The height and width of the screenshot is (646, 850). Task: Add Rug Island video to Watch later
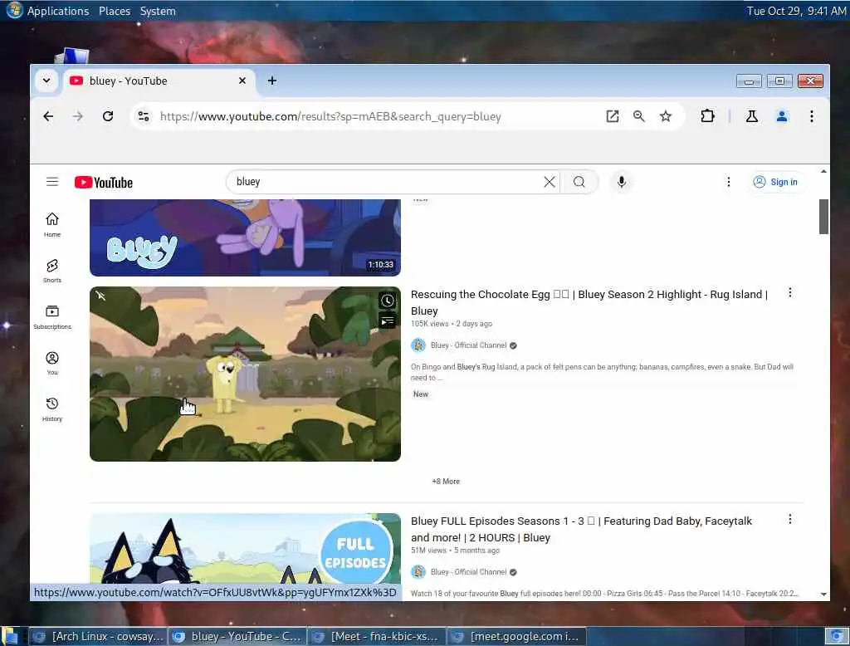(387, 301)
